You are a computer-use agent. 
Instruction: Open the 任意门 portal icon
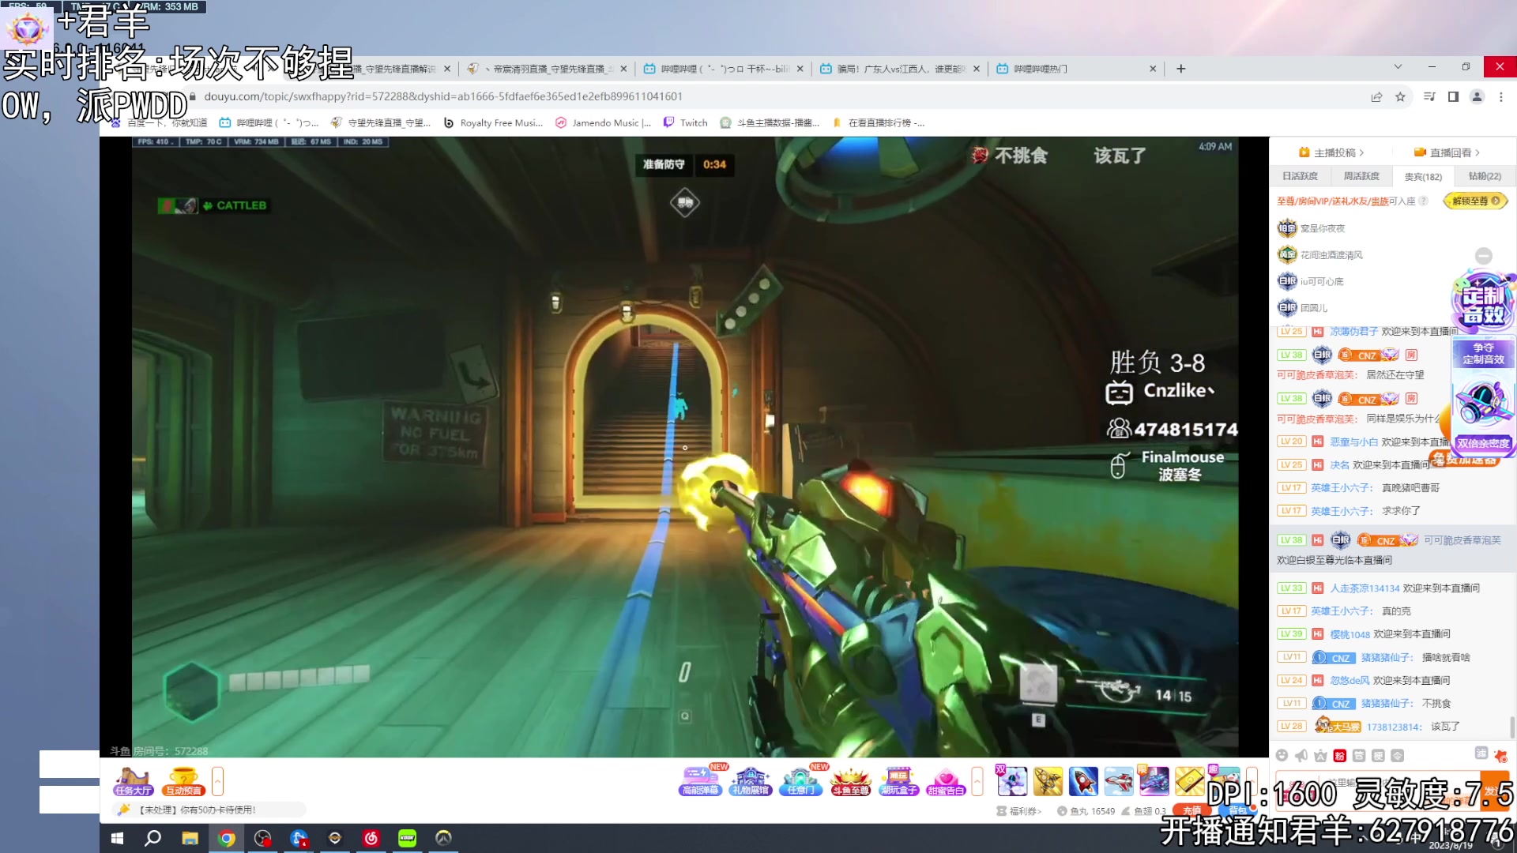pyautogui.click(x=801, y=780)
